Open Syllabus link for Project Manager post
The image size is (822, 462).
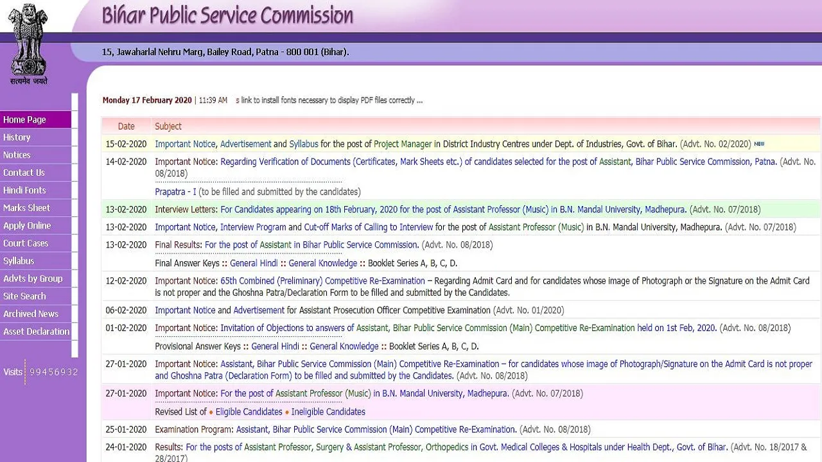[304, 144]
